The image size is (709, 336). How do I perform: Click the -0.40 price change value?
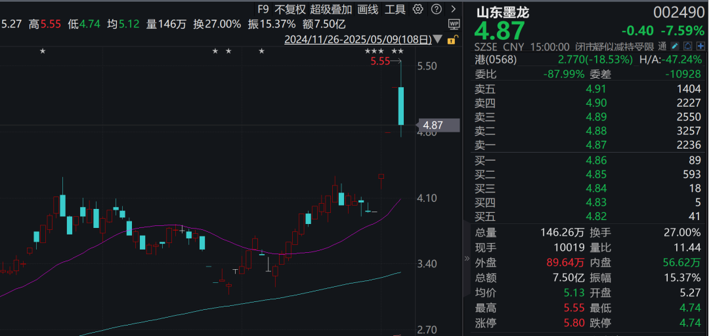tap(637, 31)
